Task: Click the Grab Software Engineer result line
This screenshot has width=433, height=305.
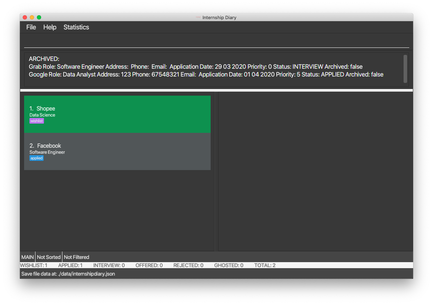Action: [x=196, y=67]
